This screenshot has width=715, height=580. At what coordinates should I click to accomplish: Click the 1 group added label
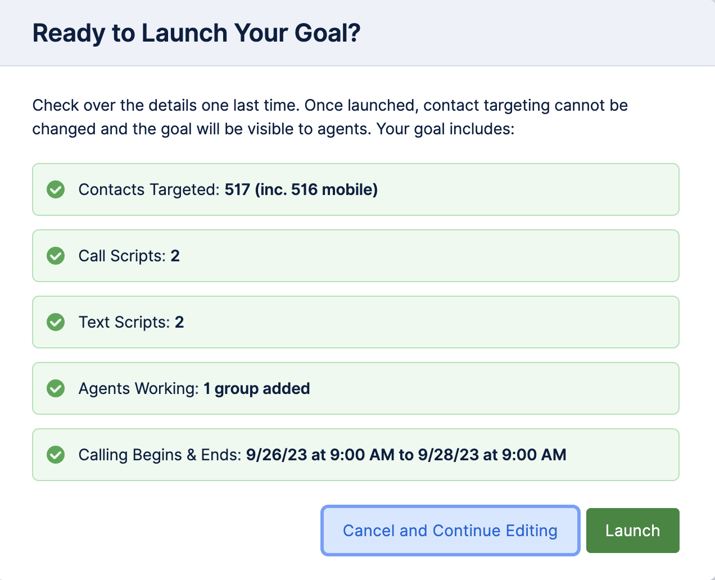tap(256, 388)
